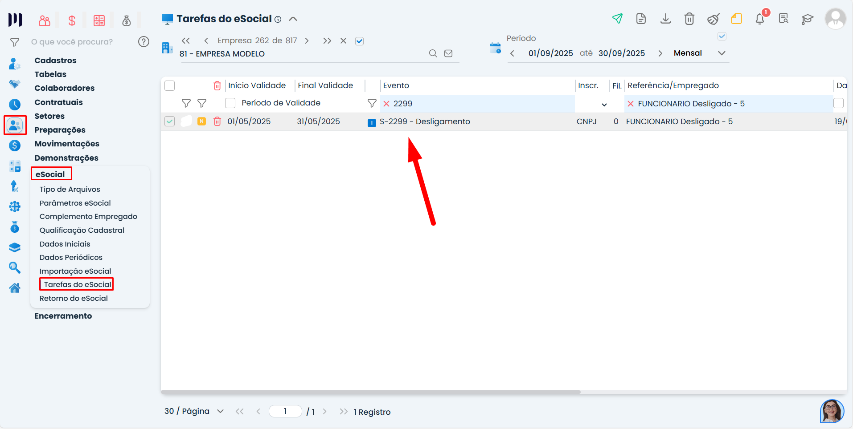The width and height of the screenshot is (853, 429).
Task: Click the download arrow icon
Action: [665, 19]
